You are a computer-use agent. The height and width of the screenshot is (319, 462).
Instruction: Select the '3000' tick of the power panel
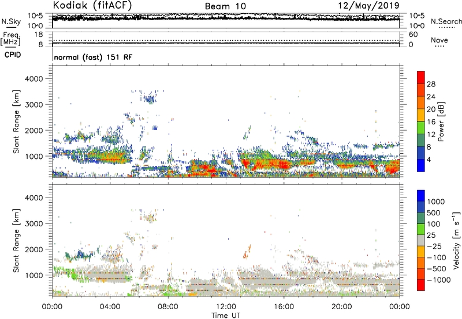[x=34, y=105]
